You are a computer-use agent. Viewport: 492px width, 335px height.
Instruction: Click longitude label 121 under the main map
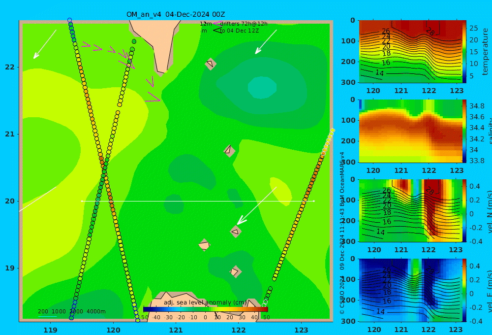pos(176,330)
